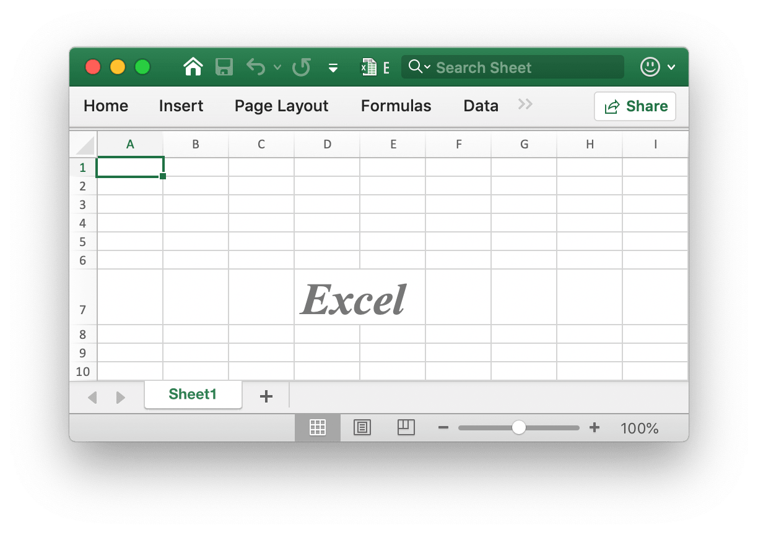Screen dimensions: 758x533
Task: Click the smiley feedback icon
Action: coord(650,67)
